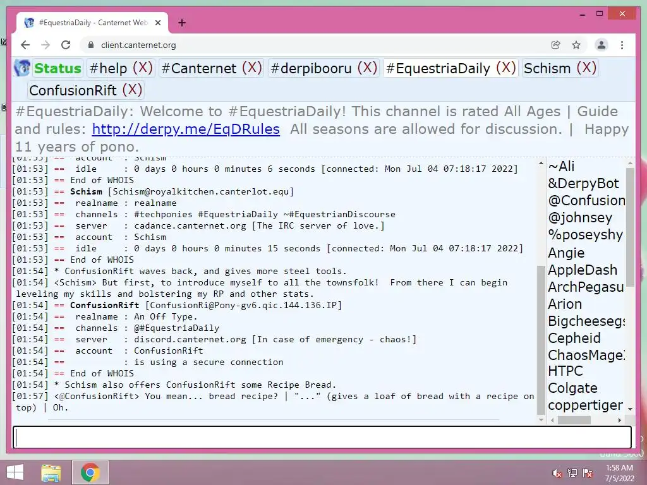This screenshot has height=485, width=647.
Task: Select AppleDash in the user list
Action: click(x=583, y=270)
